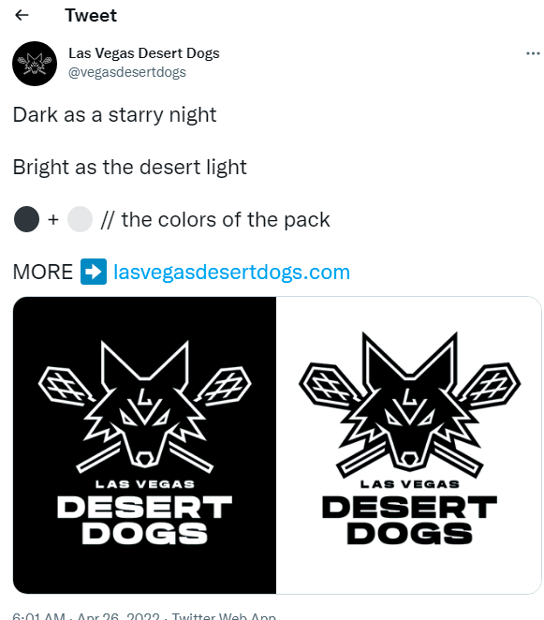This screenshot has height=620, width=544.
Task: Click the white circle emoji
Action: click(x=80, y=219)
